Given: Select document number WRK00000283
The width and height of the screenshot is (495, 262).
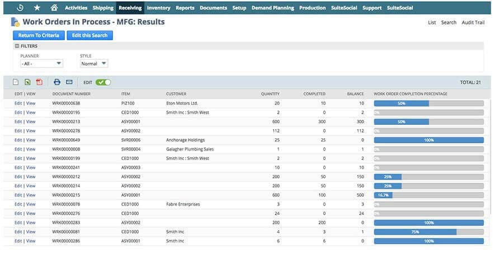Looking at the screenshot, I should pyautogui.click(x=67, y=222).
